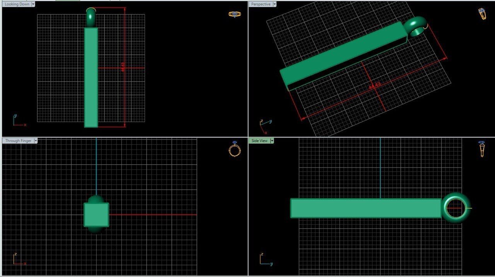The width and height of the screenshot is (495, 277).
Task: Select the 44.43 dimension text in Looking Down
Action: tap(123, 67)
